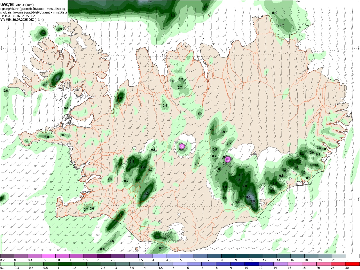Select top-row pale grey swatch between 25 and 30
360x270 pixels.
coord(339,256)
